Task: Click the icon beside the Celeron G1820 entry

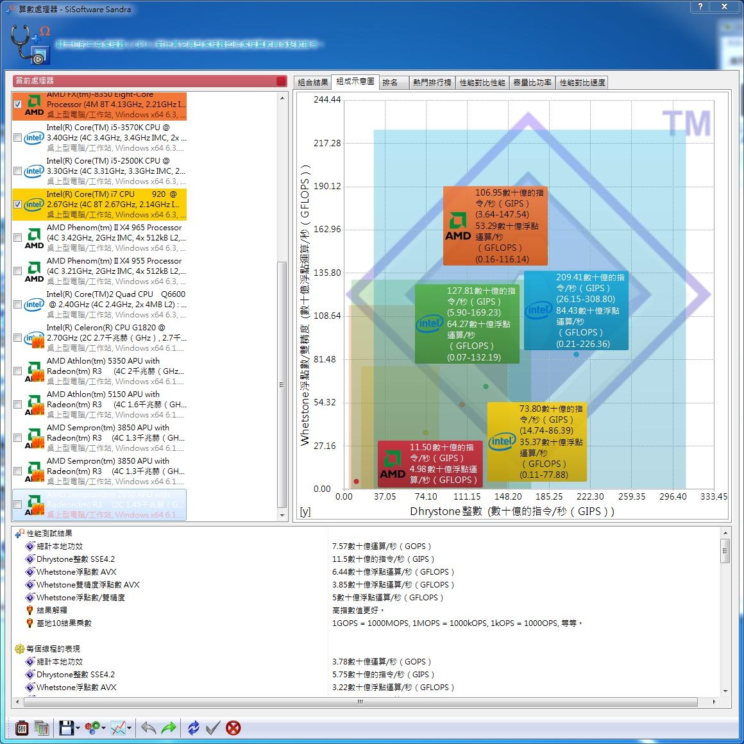Action: [x=34, y=338]
